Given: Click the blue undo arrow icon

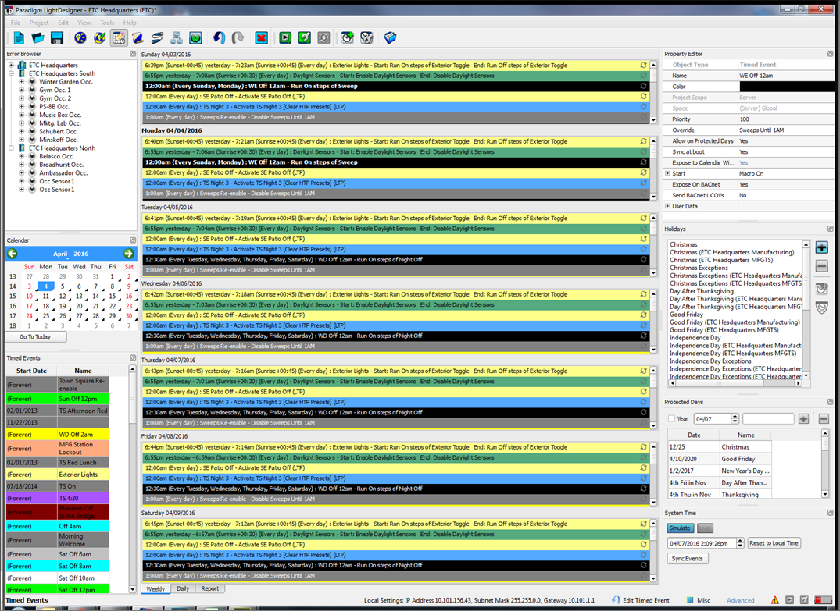Looking at the screenshot, I should 219,37.
